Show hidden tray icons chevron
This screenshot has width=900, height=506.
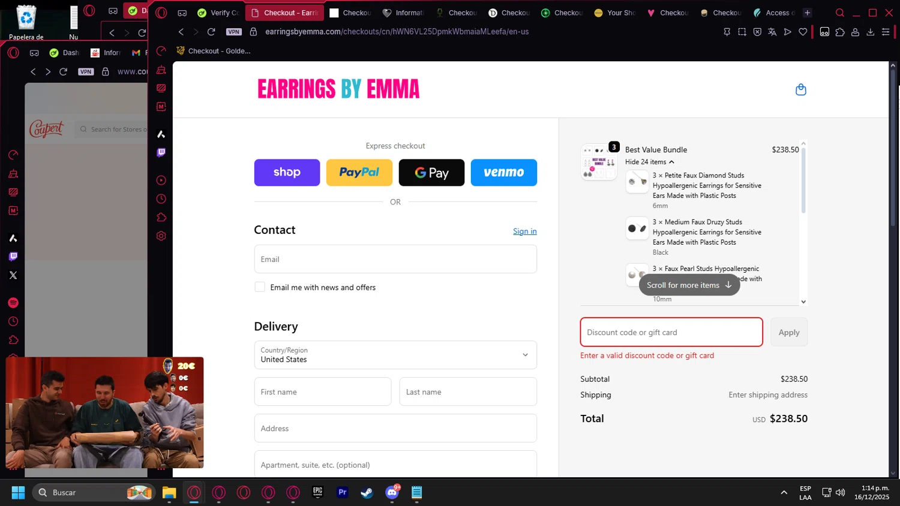click(x=784, y=492)
